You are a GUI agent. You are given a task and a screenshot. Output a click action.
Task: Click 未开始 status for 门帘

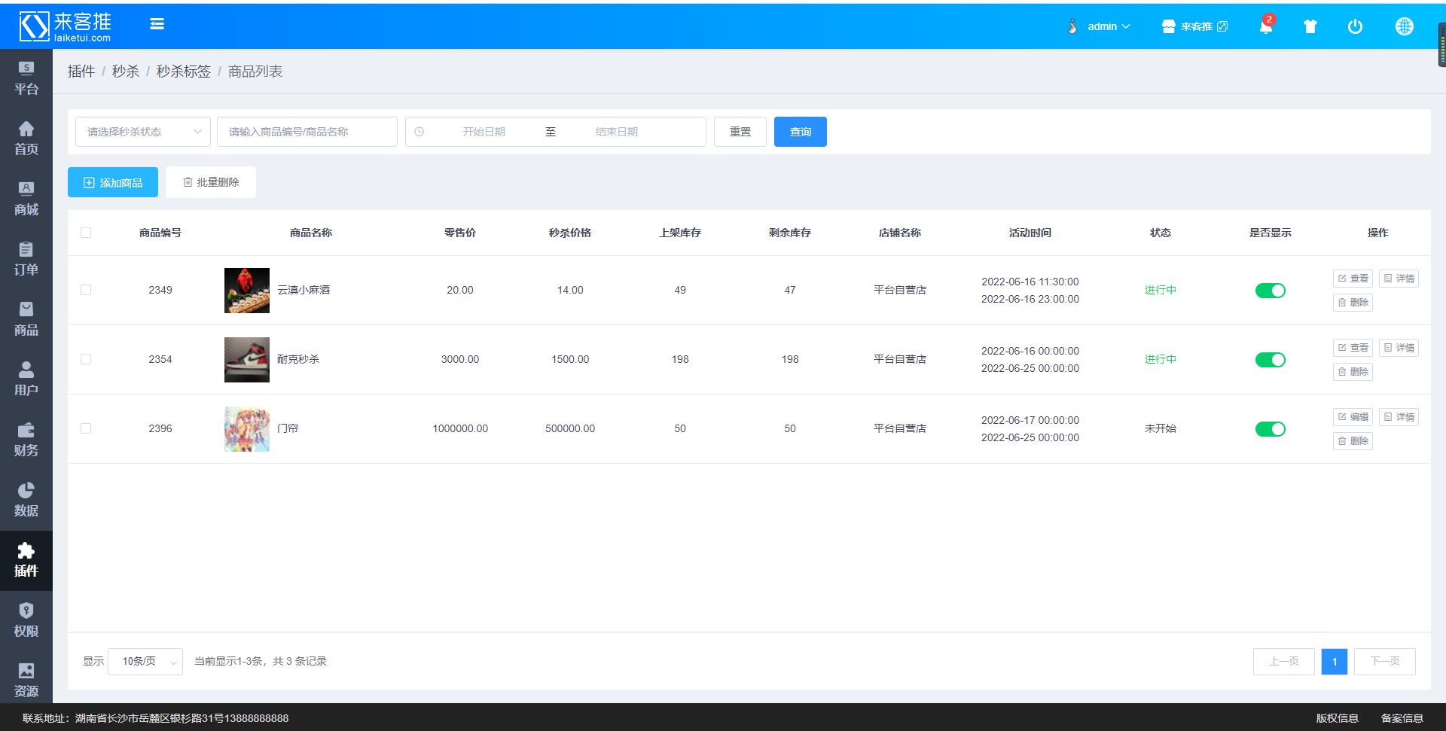(x=1160, y=428)
